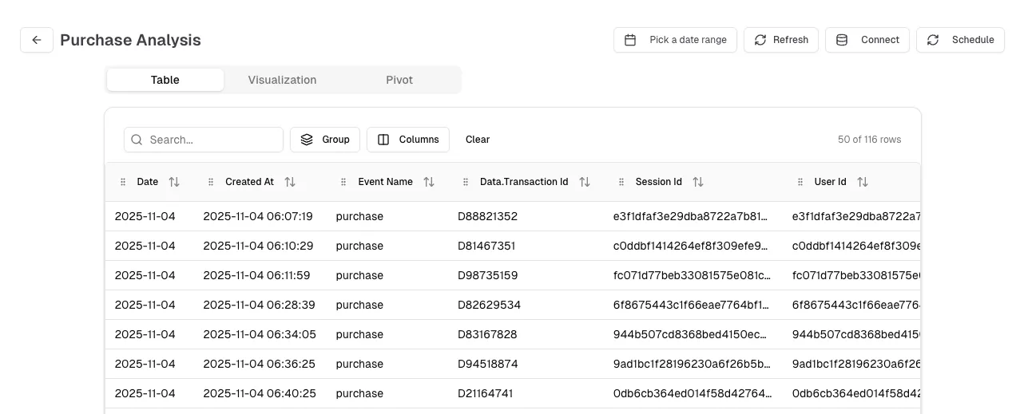Click session id starting fc071d77beb

click(x=693, y=275)
